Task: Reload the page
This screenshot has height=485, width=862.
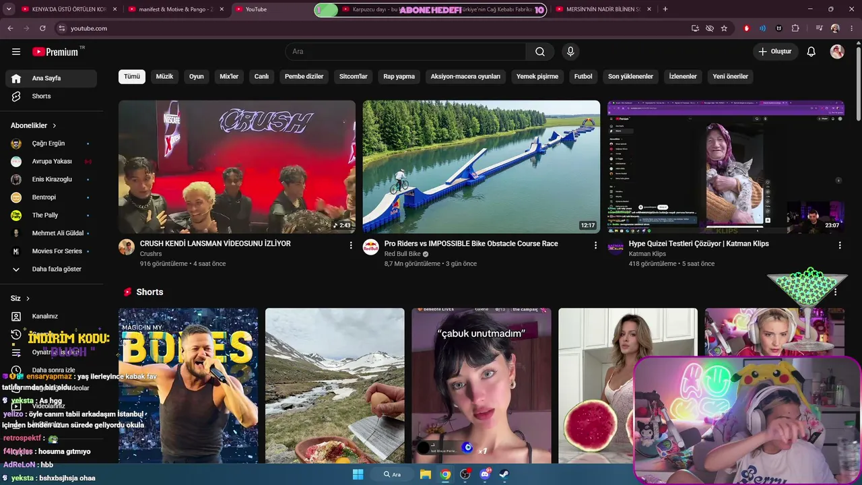Action: click(x=42, y=28)
